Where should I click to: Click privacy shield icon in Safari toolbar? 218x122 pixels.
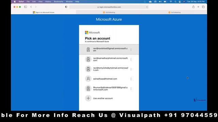tap(66, 7)
